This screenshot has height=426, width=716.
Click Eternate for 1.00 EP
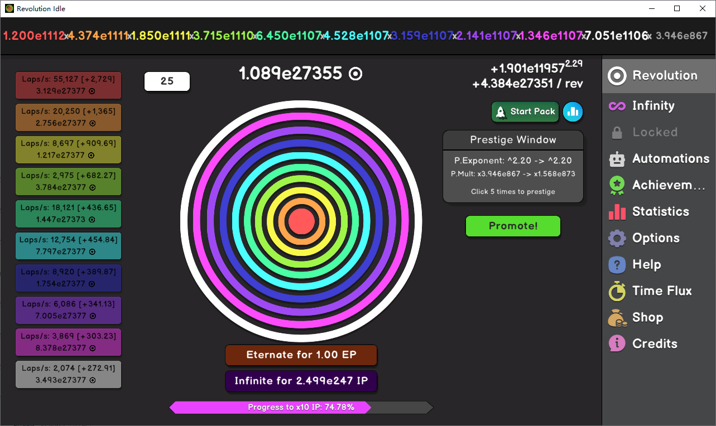pos(301,355)
